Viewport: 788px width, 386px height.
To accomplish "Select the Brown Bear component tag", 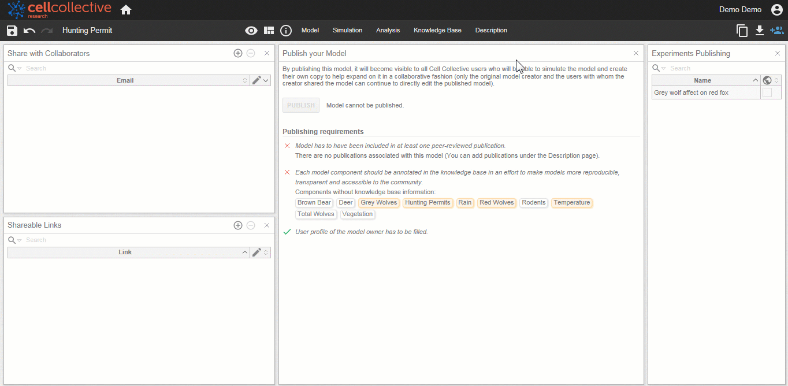I will (x=314, y=203).
